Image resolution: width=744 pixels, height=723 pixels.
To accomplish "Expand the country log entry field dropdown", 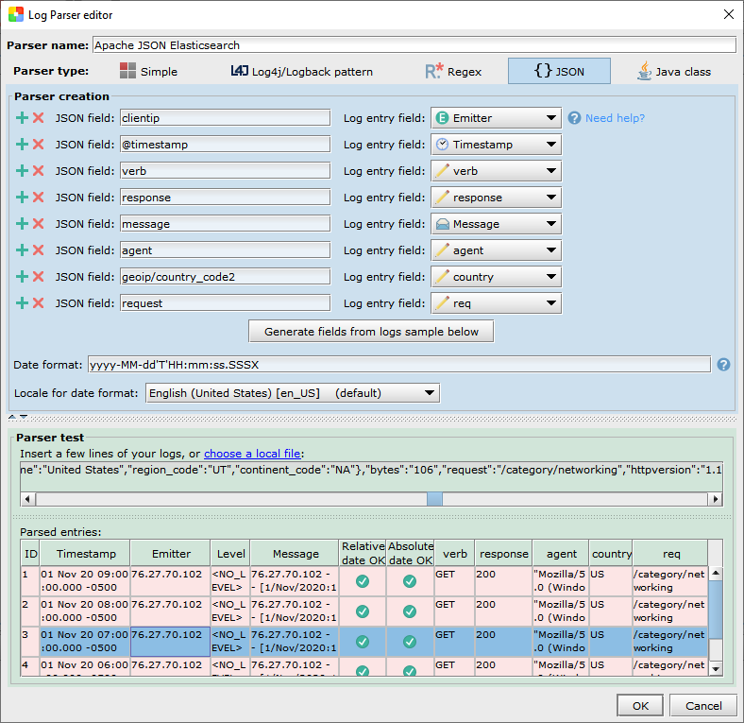I will coord(497,277).
